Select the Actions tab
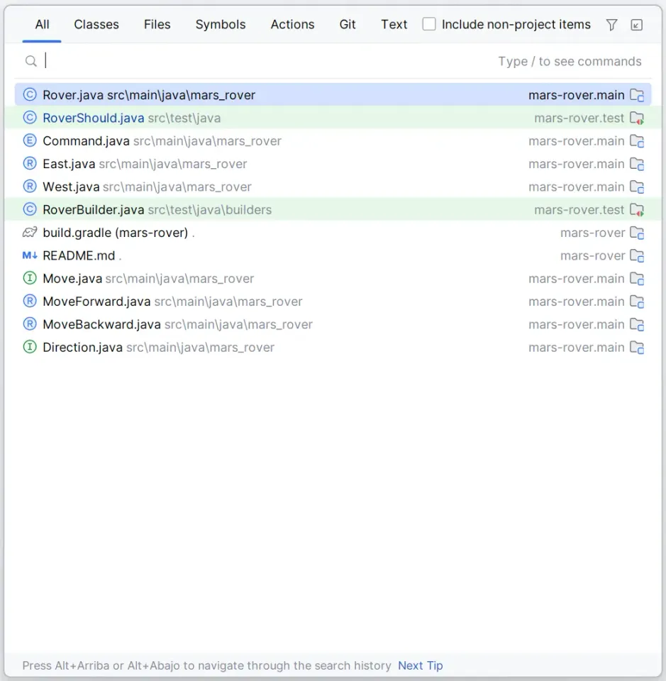This screenshot has width=666, height=681. click(292, 24)
